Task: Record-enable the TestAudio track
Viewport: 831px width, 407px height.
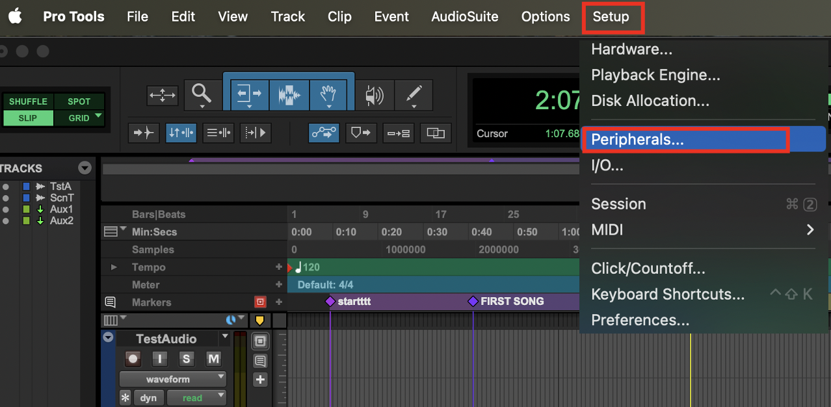Action: click(x=133, y=358)
